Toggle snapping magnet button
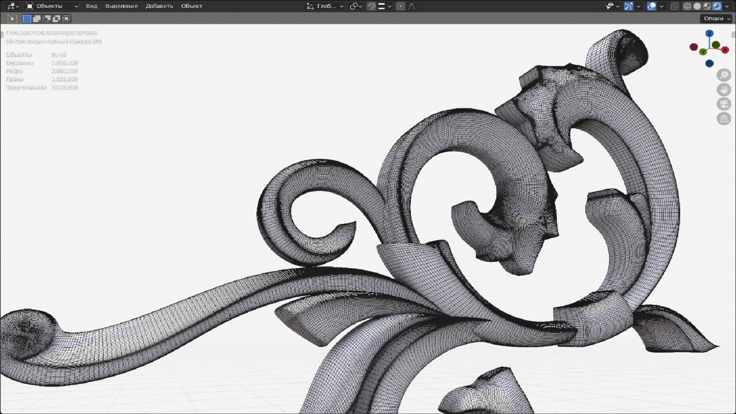736x414 pixels. [x=372, y=6]
